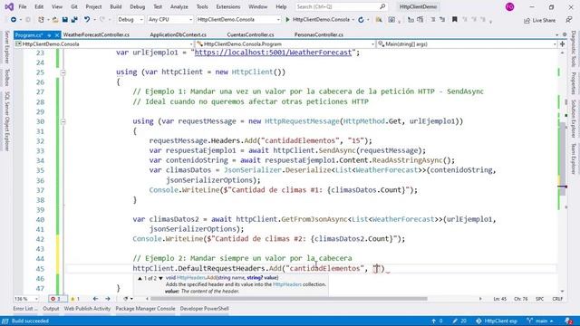Open the Main(string[] args) member dropdown

[468, 44]
